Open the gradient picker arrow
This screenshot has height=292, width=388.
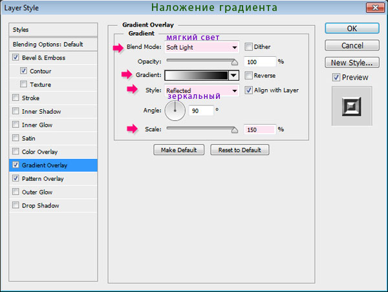click(x=233, y=76)
